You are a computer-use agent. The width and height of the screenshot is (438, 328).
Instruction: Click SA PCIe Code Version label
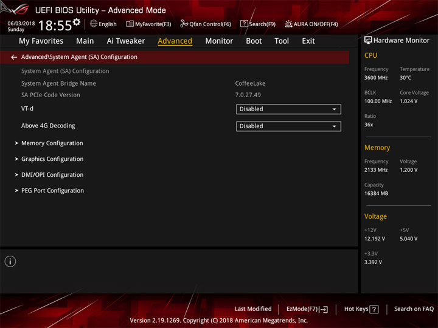tap(50, 95)
